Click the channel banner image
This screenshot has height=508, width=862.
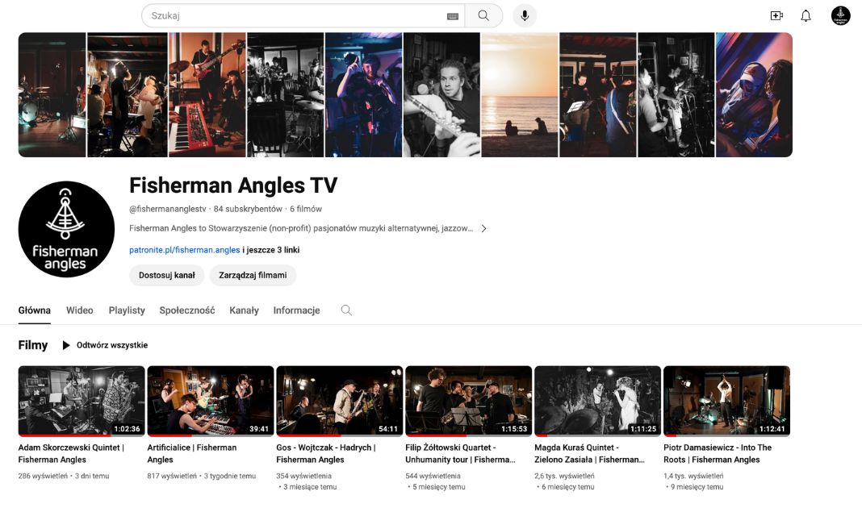(x=405, y=94)
